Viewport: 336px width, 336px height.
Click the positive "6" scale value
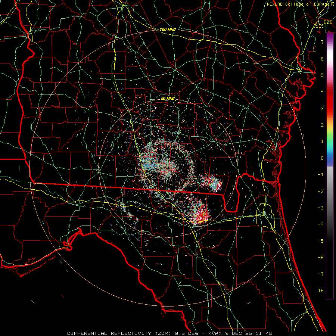[322, 59]
